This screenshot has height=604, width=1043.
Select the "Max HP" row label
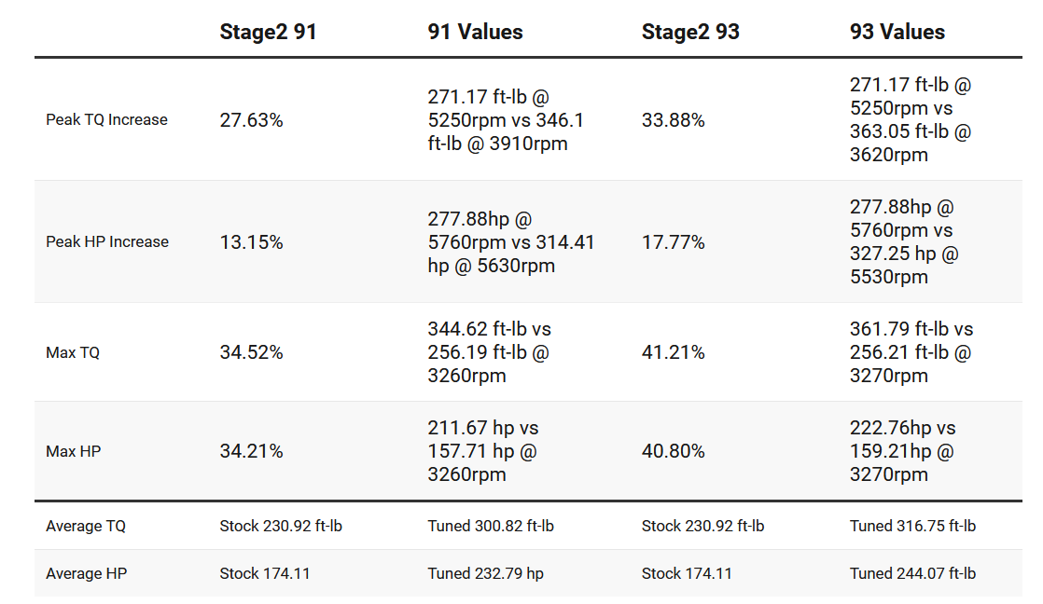pyautogui.click(x=73, y=451)
